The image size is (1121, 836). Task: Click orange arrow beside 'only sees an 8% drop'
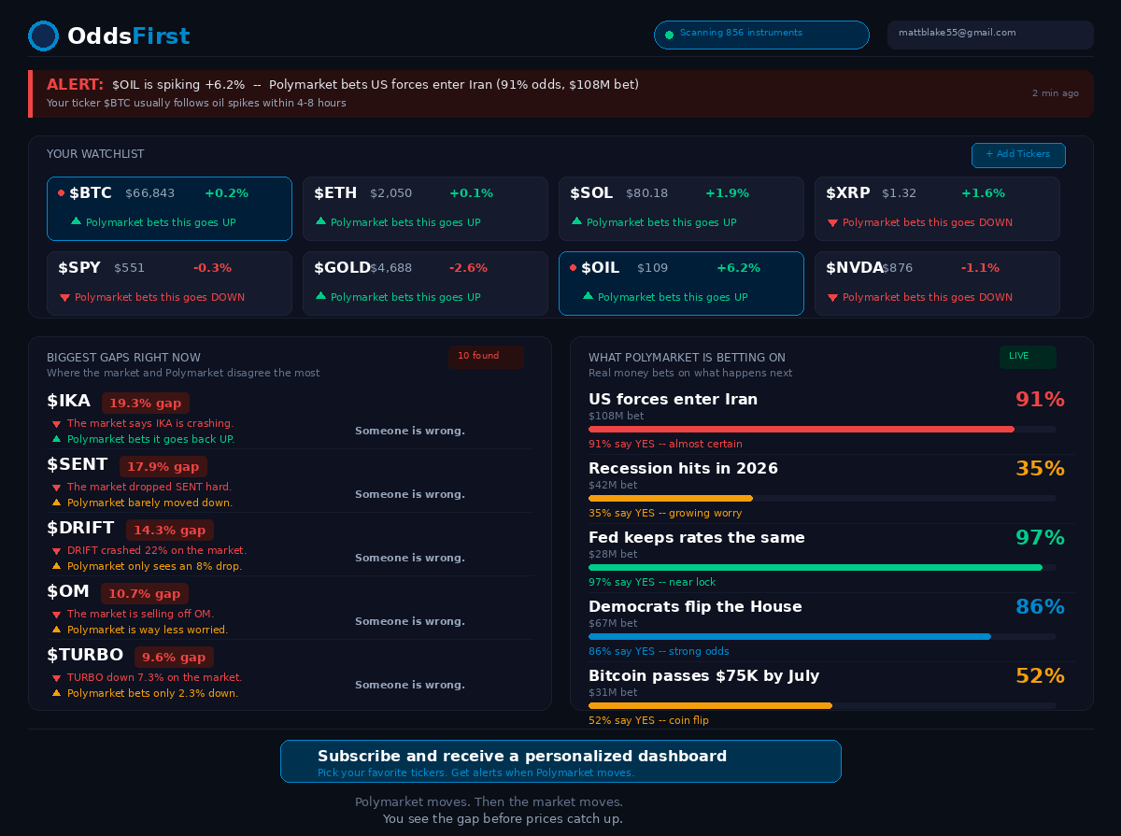[x=57, y=565]
